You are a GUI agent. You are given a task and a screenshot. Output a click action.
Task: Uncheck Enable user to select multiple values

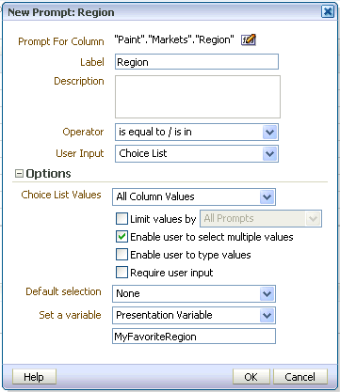(121, 237)
